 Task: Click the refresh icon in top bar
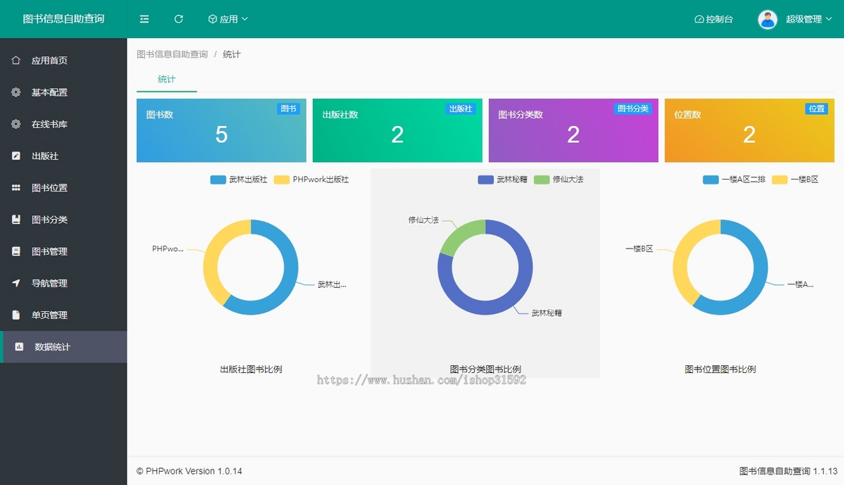pyautogui.click(x=179, y=19)
